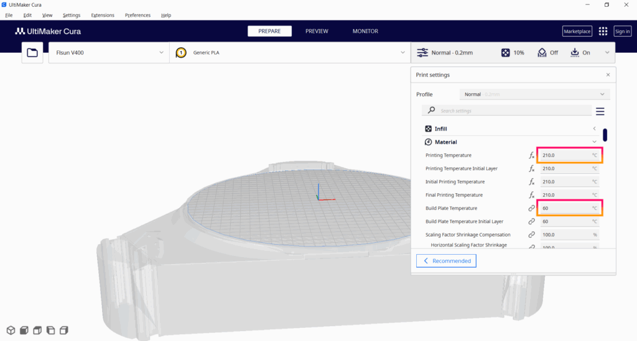This screenshot has width=637, height=341.
Task: Switch to the PREPARE stage
Action: pyautogui.click(x=270, y=31)
